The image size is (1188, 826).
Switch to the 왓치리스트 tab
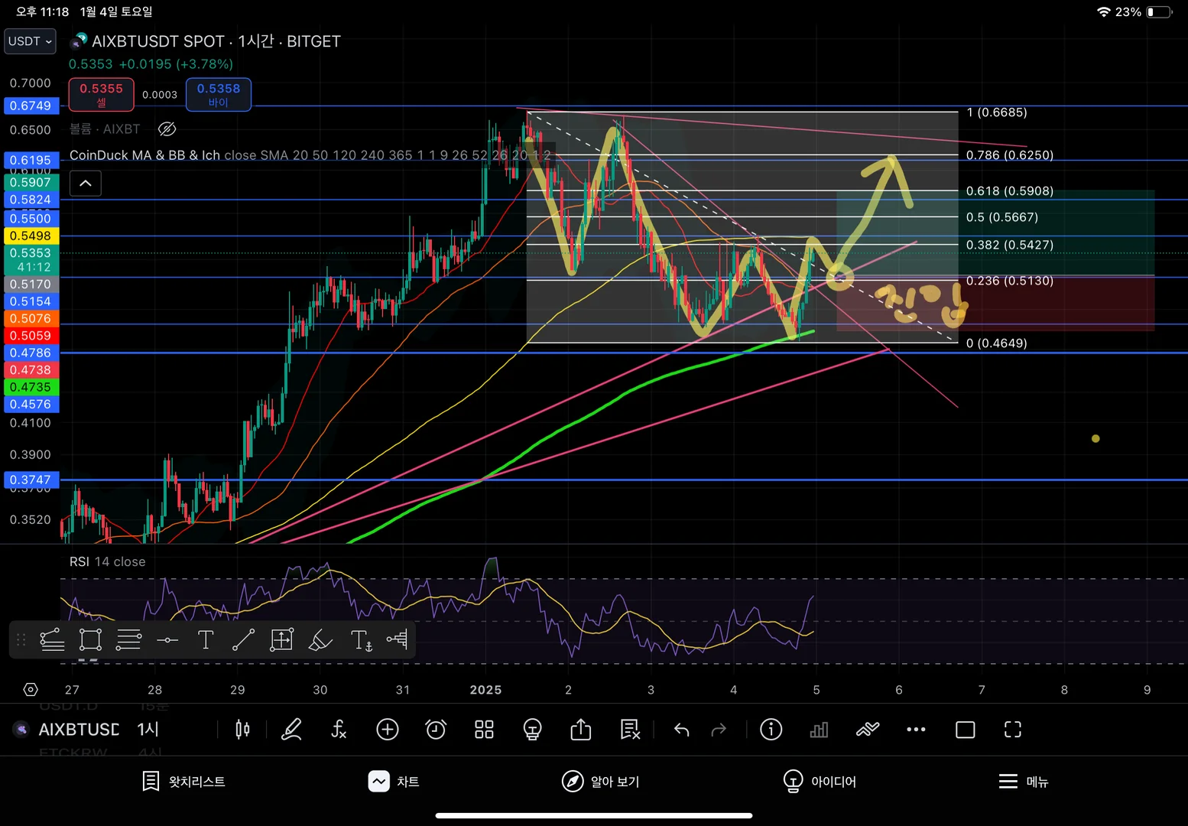[x=183, y=781]
